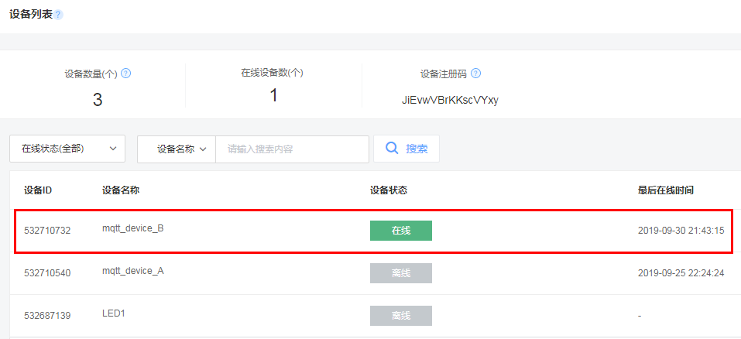Click the help icon beside 设备列表 title
This screenshot has height=339, width=741.
pyautogui.click(x=58, y=15)
